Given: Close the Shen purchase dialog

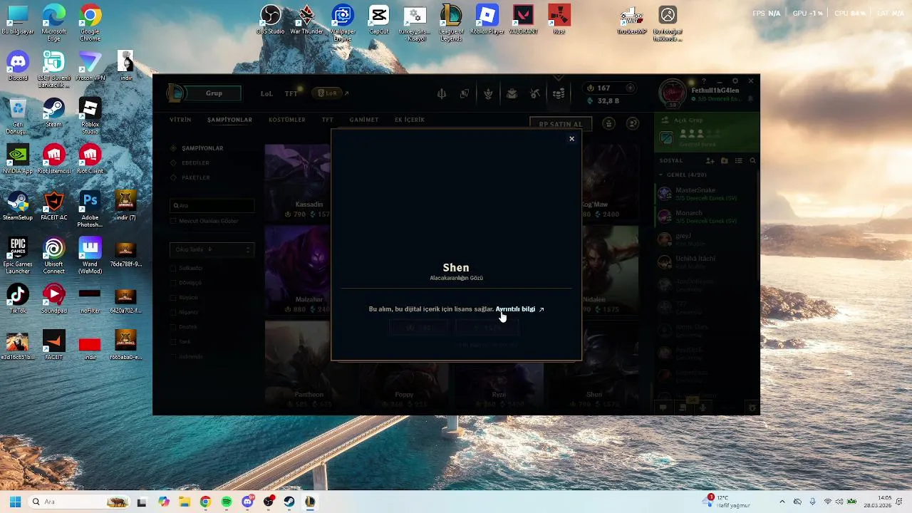Looking at the screenshot, I should 571,139.
